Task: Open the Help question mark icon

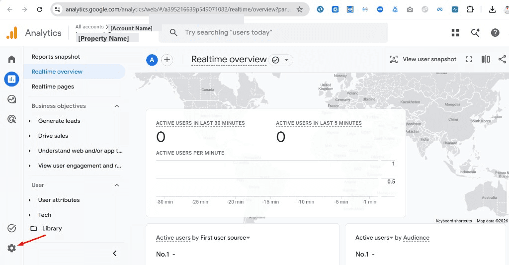Action: point(495,32)
